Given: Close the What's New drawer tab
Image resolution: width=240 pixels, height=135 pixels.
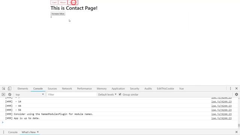Looking at the screenshot, I should 38,132.
